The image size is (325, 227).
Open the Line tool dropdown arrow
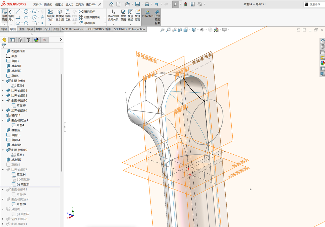click(x=22, y=11)
